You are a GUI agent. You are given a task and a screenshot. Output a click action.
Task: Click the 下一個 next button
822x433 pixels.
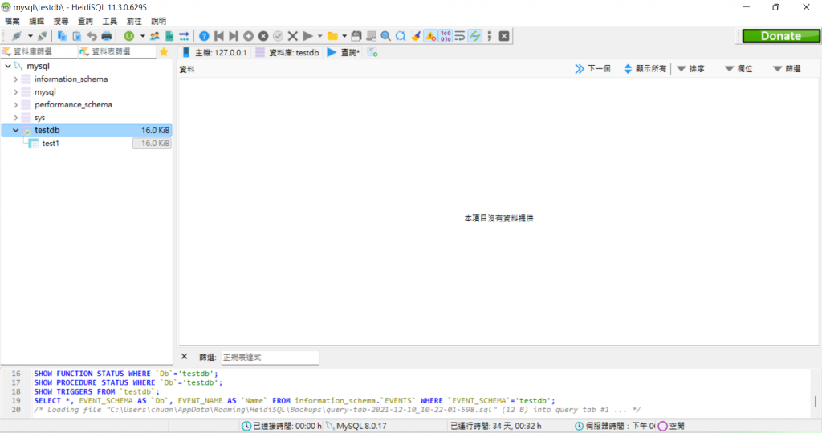(x=593, y=69)
